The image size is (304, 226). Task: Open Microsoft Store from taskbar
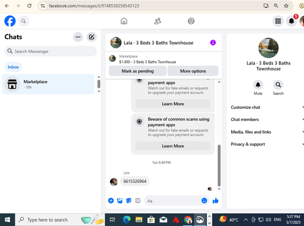coord(151,220)
